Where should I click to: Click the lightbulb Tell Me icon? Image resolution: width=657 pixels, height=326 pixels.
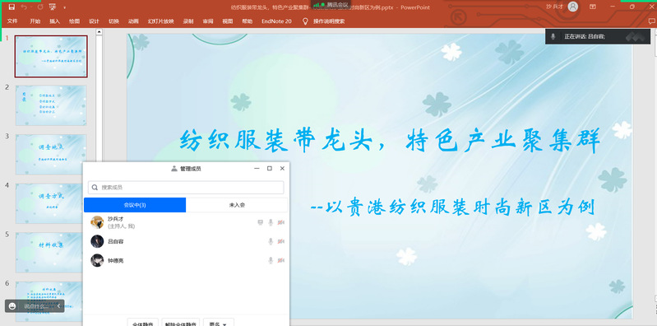305,21
